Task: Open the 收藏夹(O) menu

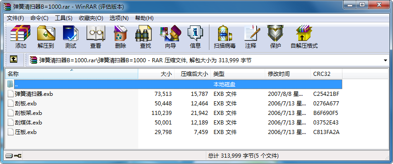Action: (91, 18)
